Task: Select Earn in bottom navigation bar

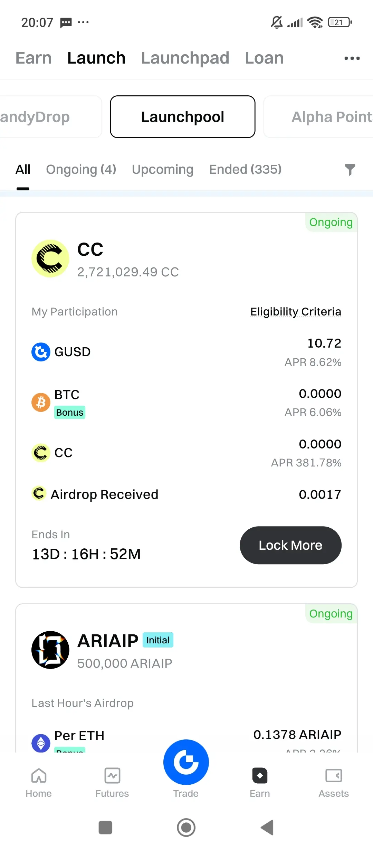Action: (x=260, y=783)
